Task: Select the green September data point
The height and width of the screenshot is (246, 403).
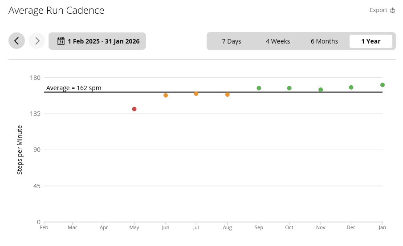Action: click(259, 88)
